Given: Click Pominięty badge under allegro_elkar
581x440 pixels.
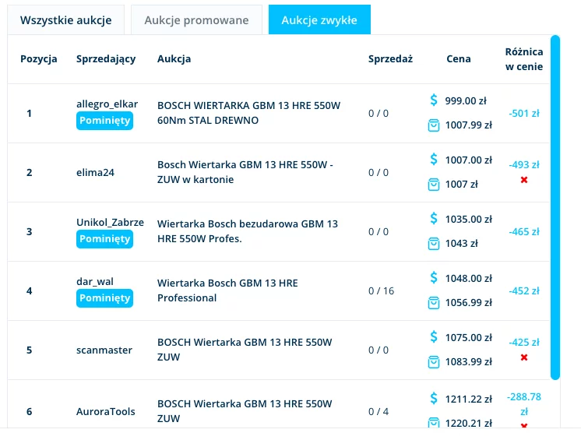Looking at the screenshot, I should click(x=104, y=121).
